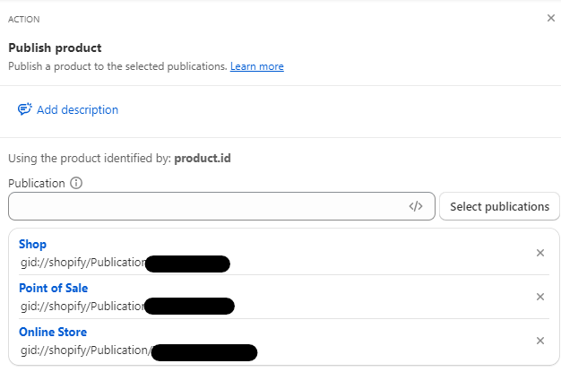Click the gid text under Point of Sale

[x=82, y=307]
